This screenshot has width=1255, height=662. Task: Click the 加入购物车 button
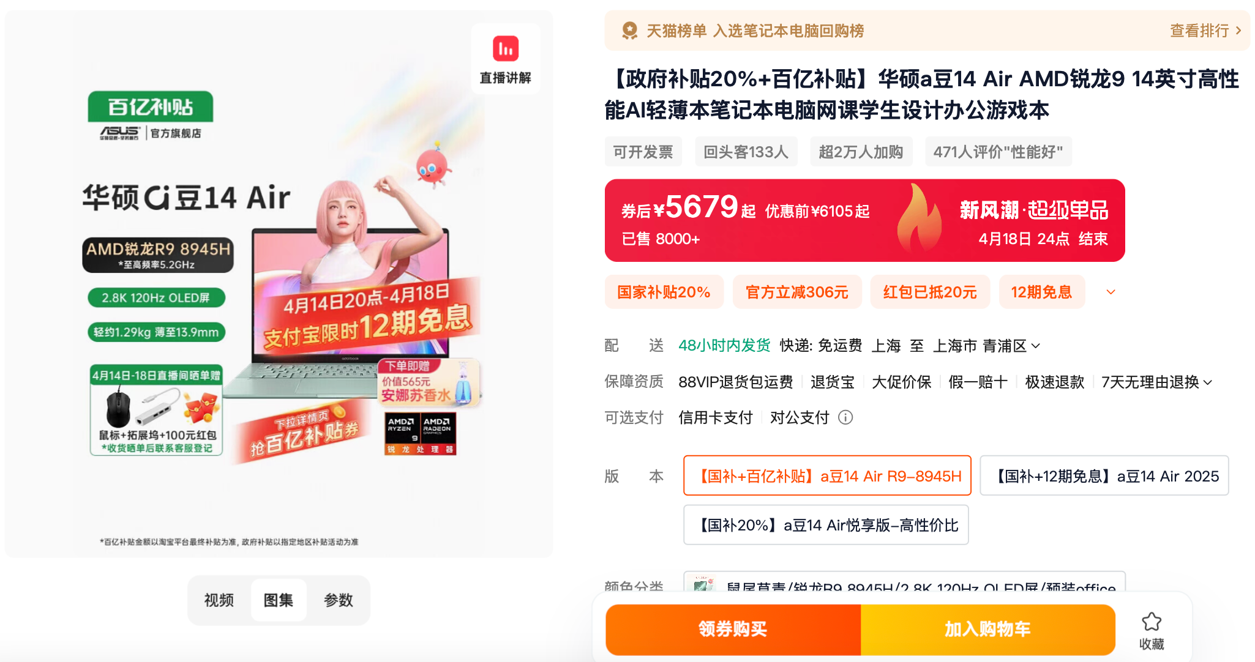987,629
